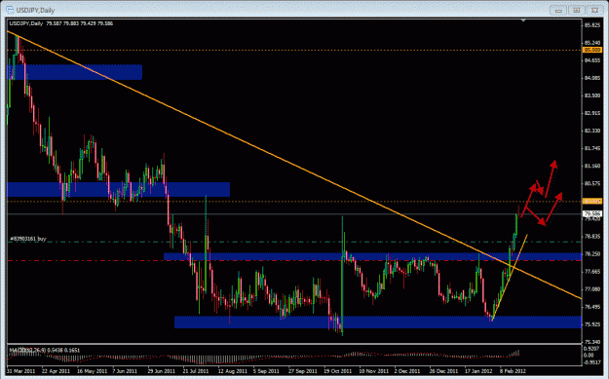Select the bottom blue rectangle near 75.925

point(378,322)
